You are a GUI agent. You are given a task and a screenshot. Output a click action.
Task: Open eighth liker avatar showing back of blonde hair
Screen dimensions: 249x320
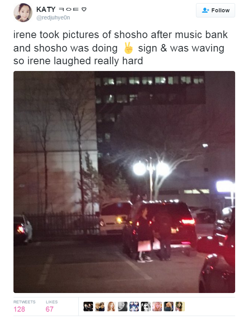[x=169, y=307]
